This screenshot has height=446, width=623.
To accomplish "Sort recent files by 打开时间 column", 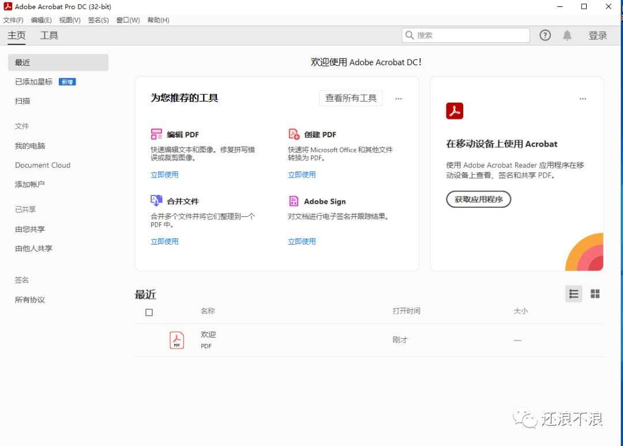I will [x=407, y=311].
